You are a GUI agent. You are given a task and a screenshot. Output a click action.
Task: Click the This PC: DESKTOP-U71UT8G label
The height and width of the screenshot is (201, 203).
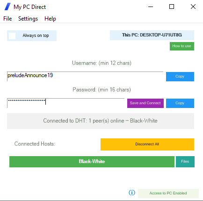(152, 35)
